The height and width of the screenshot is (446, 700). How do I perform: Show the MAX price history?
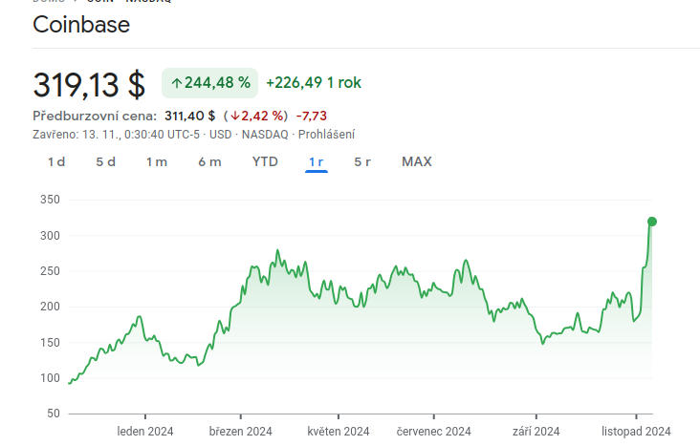pyautogui.click(x=417, y=161)
